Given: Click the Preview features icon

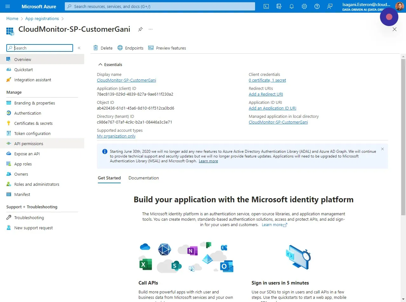Looking at the screenshot, I should click(151, 48).
